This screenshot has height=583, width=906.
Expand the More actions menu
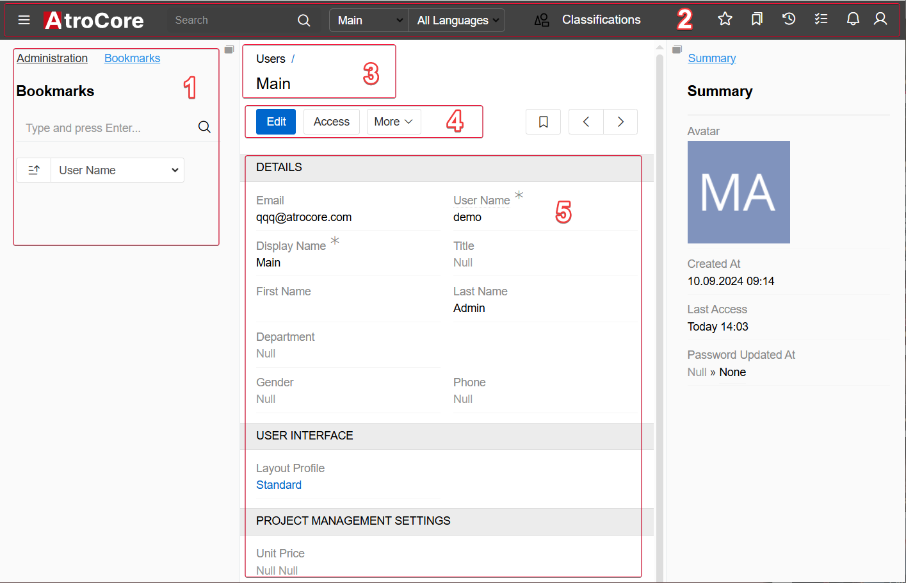pyautogui.click(x=393, y=122)
